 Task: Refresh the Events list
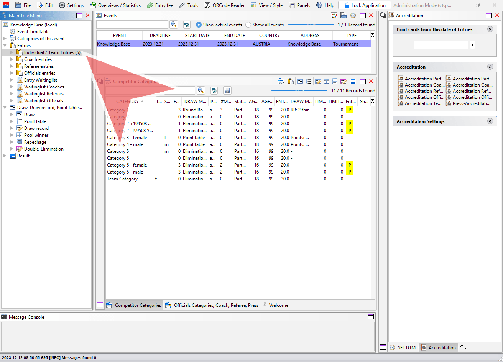pos(187,25)
